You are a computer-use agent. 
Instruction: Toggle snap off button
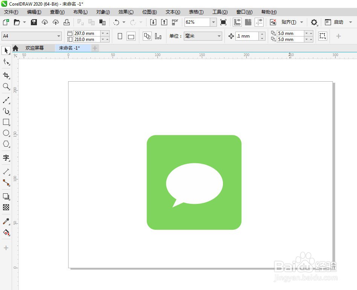tap(273, 22)
